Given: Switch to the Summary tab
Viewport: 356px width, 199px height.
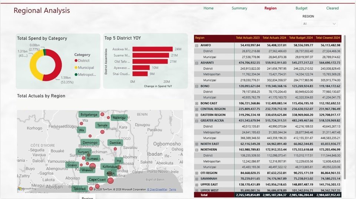Looking at the screenshot, I should 239,8.
